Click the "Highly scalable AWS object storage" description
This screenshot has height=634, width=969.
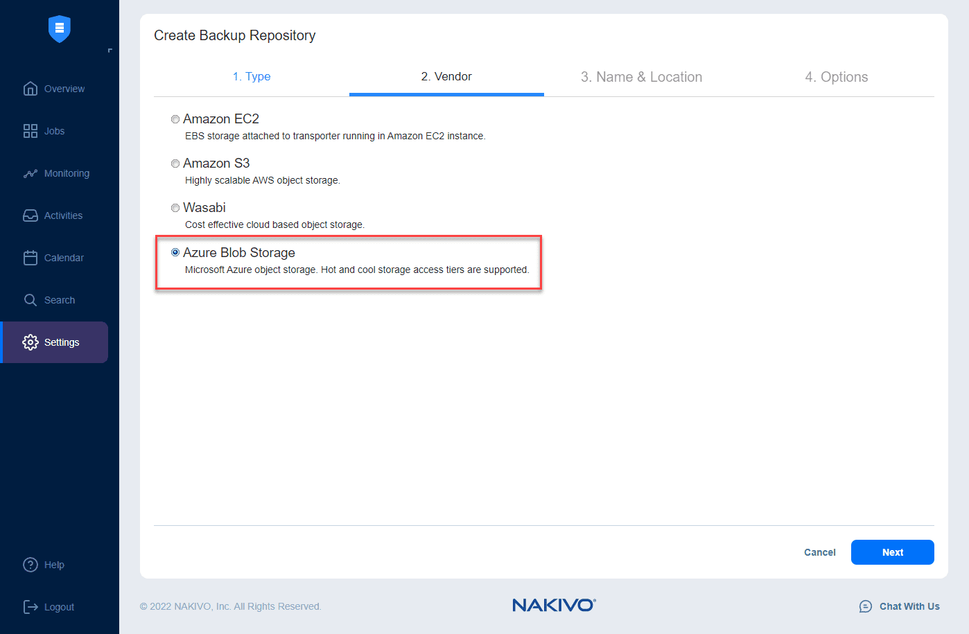(263, 180)
